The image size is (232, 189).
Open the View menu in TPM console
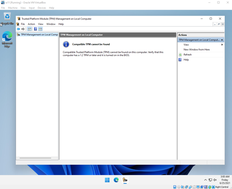pyautogui.click(x=41, y=24)
